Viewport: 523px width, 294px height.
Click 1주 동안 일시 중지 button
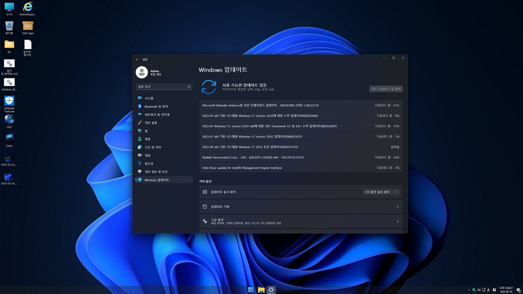click(377, 192)
